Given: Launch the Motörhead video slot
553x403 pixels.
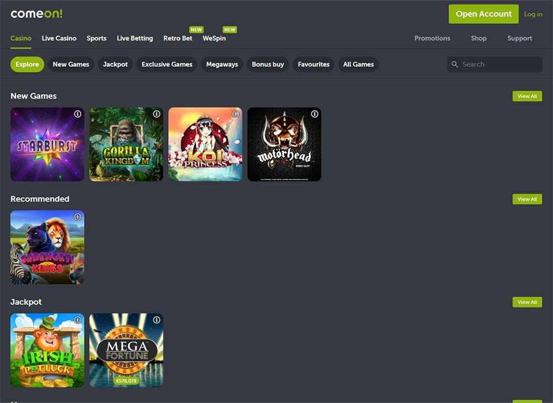Looking at the screenshot, I should pyautogui.click(x=284, y=144).
